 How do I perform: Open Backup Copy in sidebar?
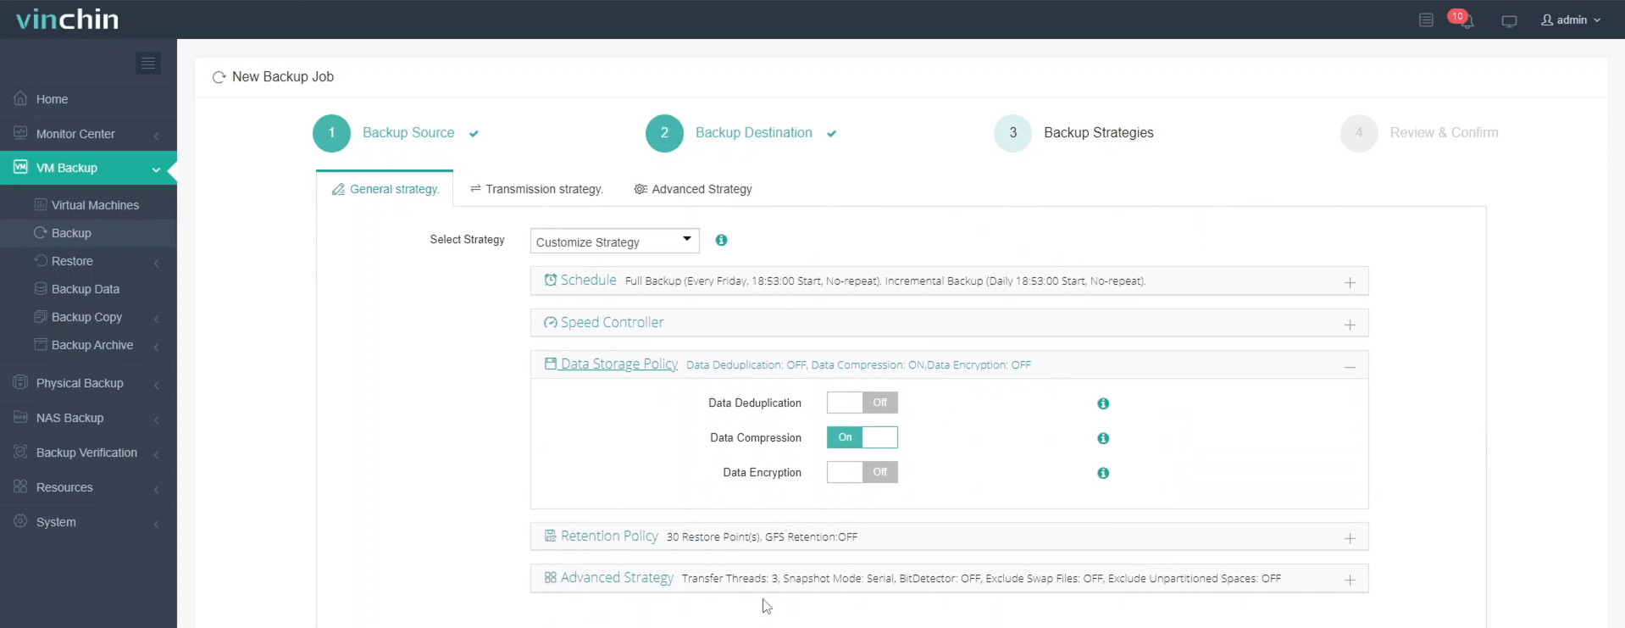point(88,317)
